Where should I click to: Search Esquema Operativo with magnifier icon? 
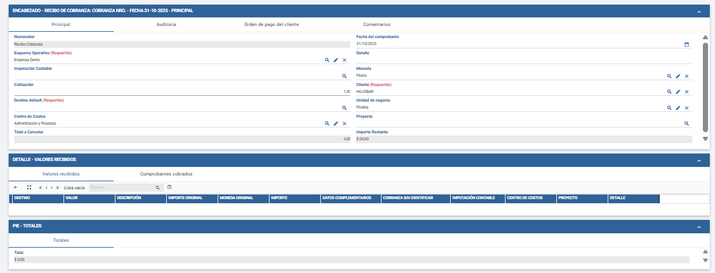coord(327,60)
